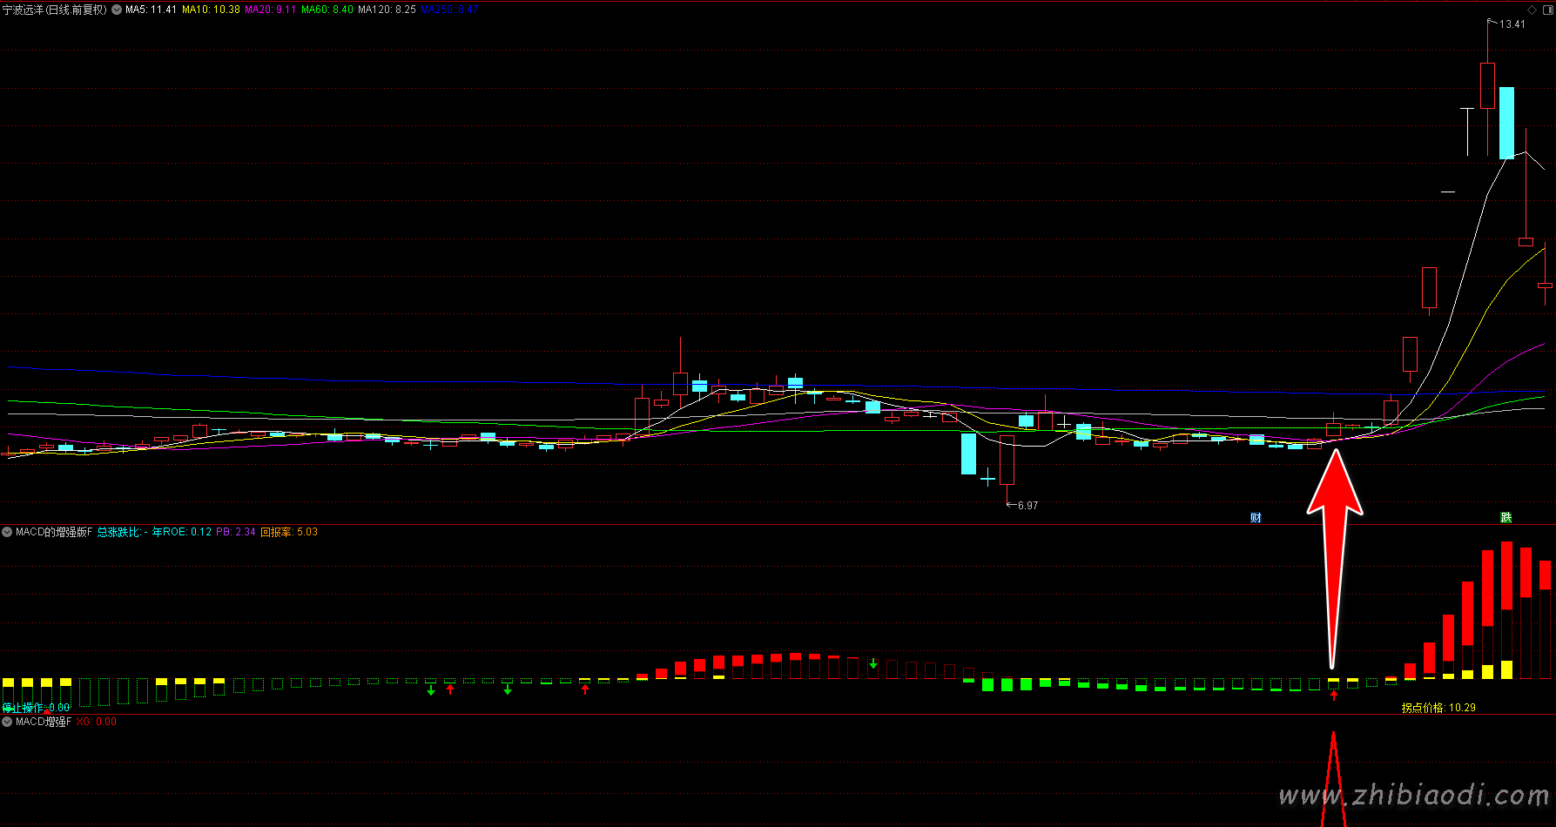Click the 跌 event marker icon
1556x827 pixels.
tap(1505, 517)
